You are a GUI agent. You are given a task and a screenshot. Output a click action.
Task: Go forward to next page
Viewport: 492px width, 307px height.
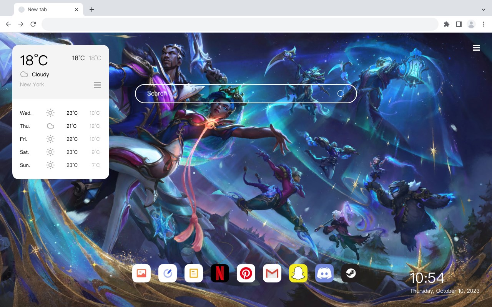tap(21, 24)
